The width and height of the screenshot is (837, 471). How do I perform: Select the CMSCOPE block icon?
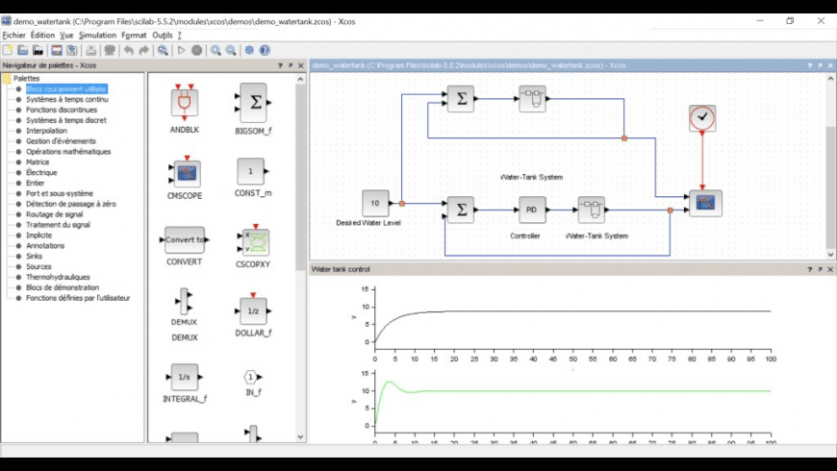(184, 173)
